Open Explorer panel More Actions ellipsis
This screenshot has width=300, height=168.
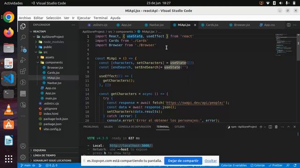tap(73, 25)
